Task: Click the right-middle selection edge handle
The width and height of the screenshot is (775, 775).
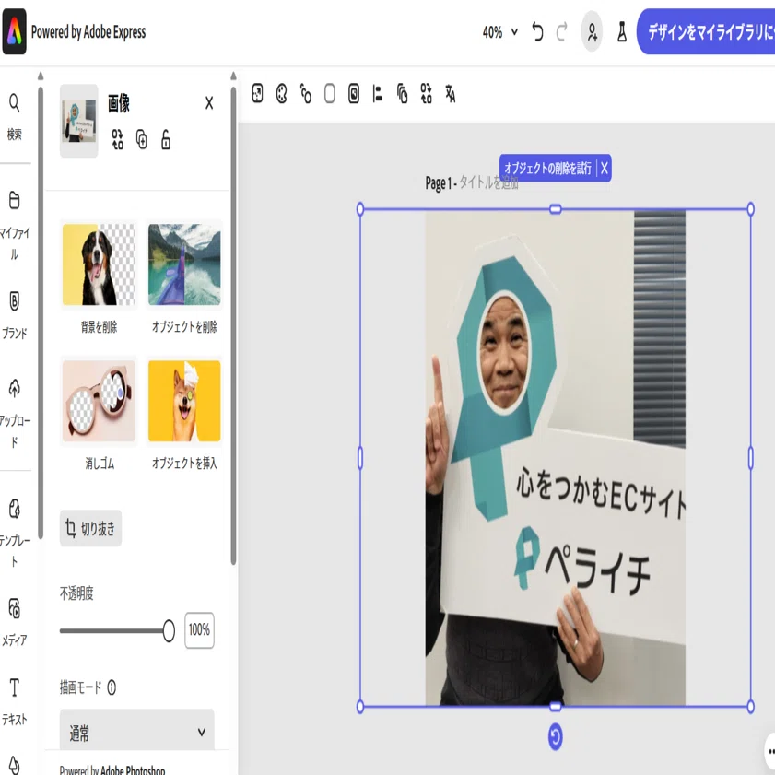Action: [x=750, y=458]
